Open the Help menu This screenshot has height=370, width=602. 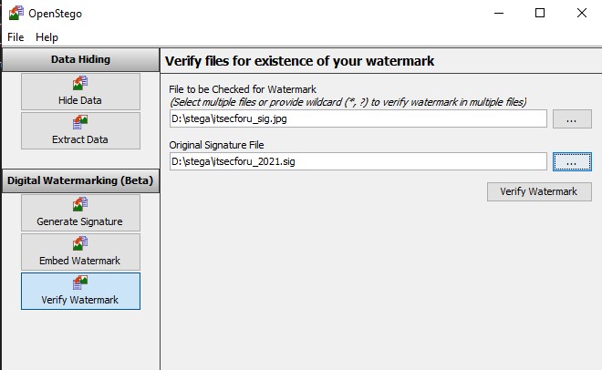(x=47, y=37)
